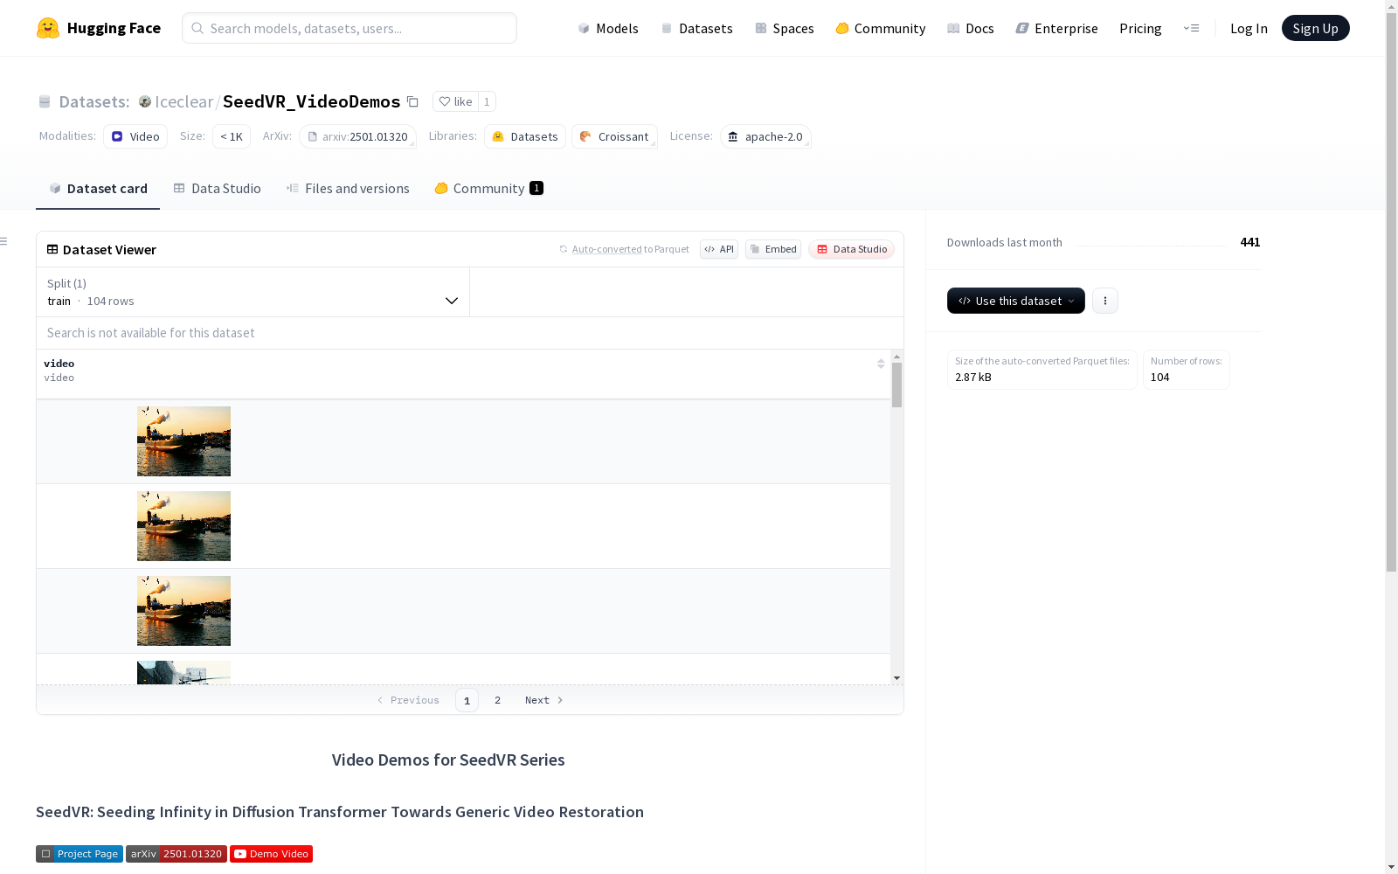Select the Datasets library tag
Viewport: 1398px width, 874px height.
pos(525,136)
